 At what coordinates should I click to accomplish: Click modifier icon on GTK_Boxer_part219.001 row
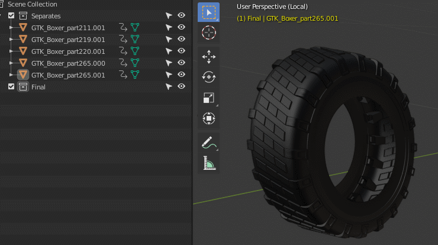pyautogui.click(x=123, y=40)
